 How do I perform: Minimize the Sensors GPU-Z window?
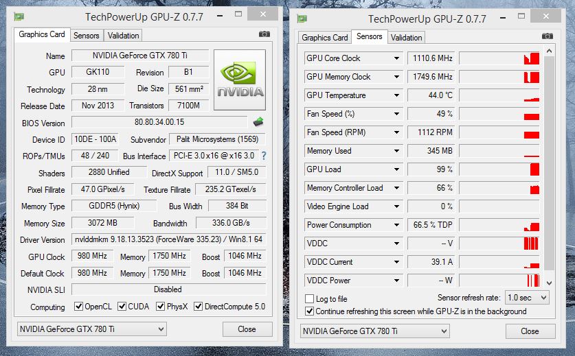(503, 17)
